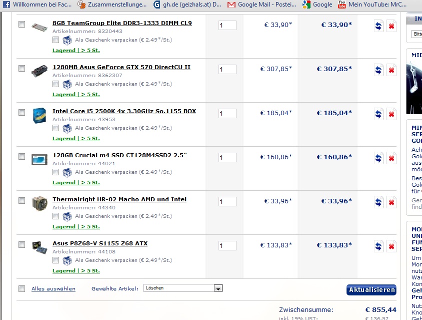Click gift icon for GTX 570 card
The width and height of the screenshot is (422, 320).
tap(67, 84)
